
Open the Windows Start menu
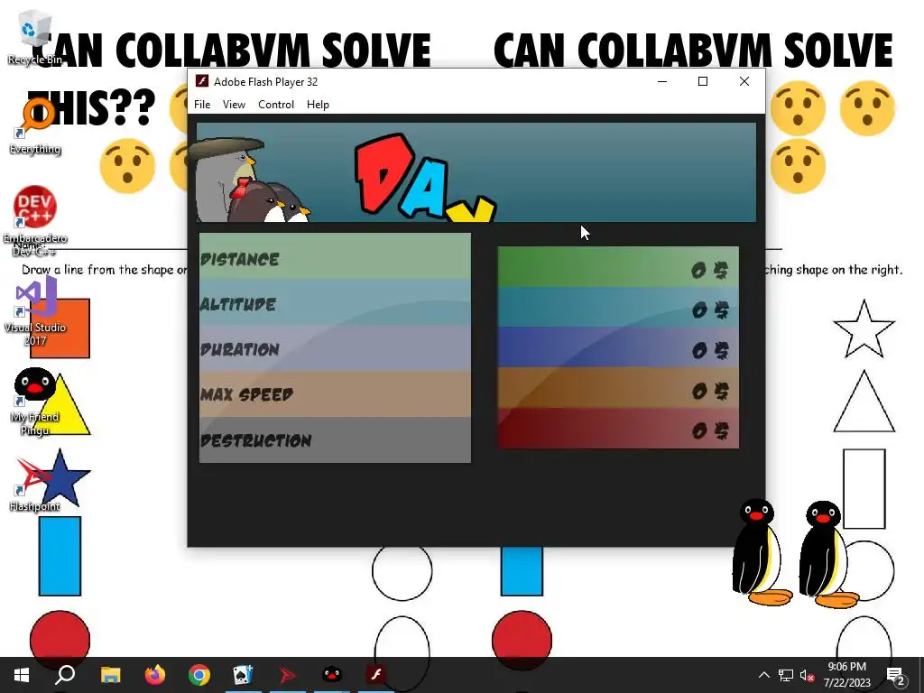22,675
